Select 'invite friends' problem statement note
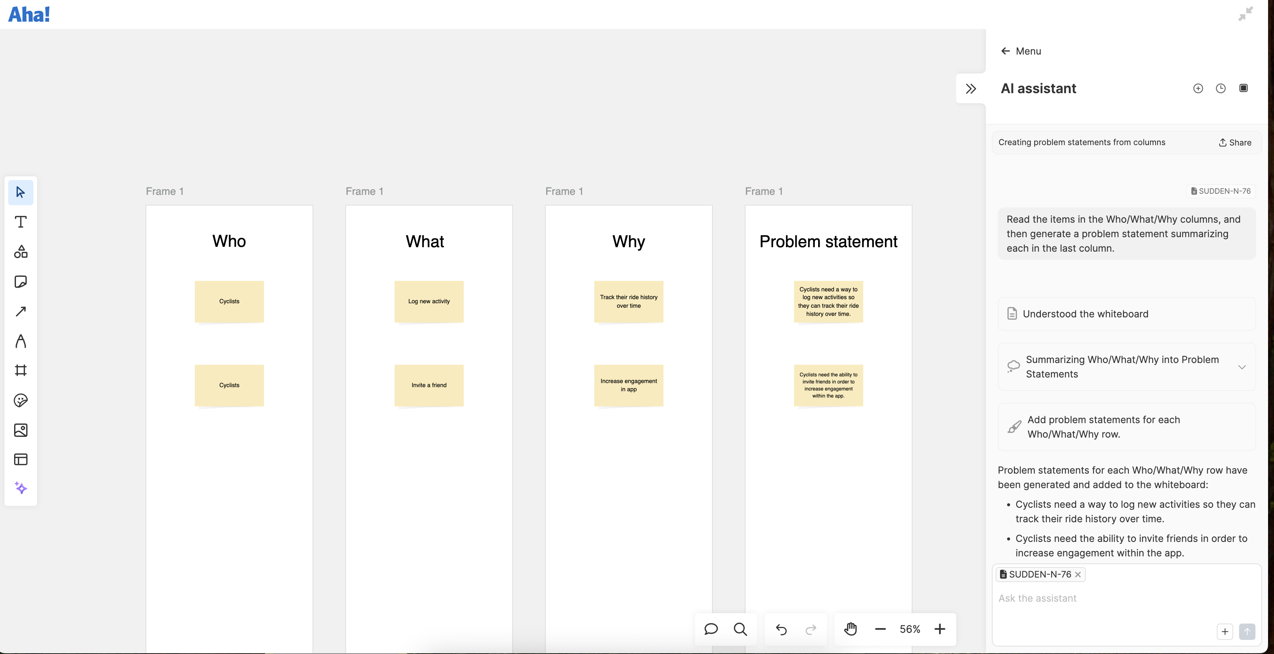1274x654 pixels. 829,385
